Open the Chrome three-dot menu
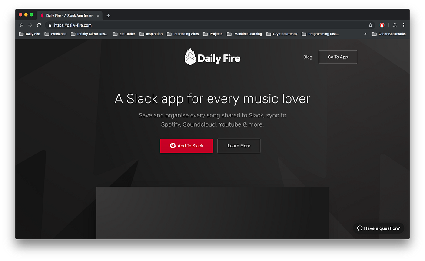Screen dimensions: 425x261 404,25
